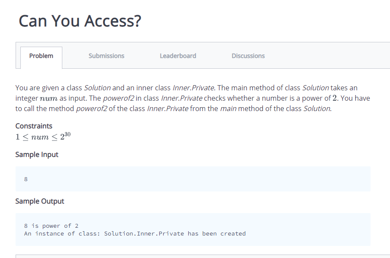
Task: Click the '8 is power of 2' output line
Action: coord(51,226)
